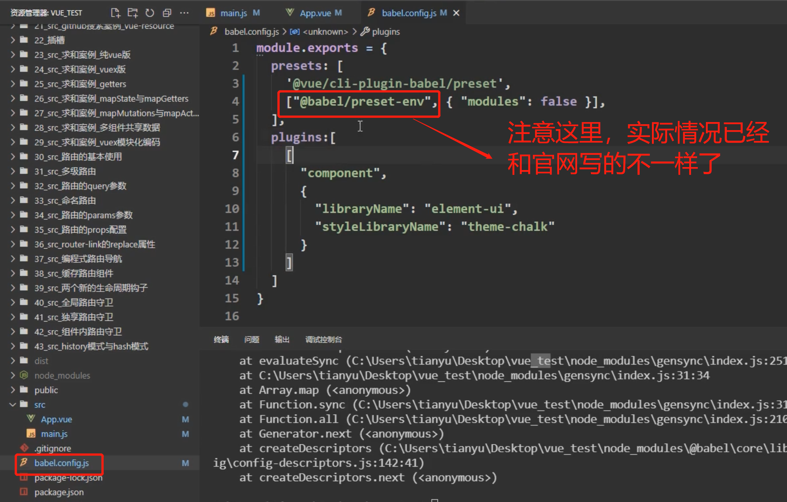The image size is (787, 502).
Task: Expand the 25_src_求和案例_getters folder chevron
Action: tap(13, 84)
